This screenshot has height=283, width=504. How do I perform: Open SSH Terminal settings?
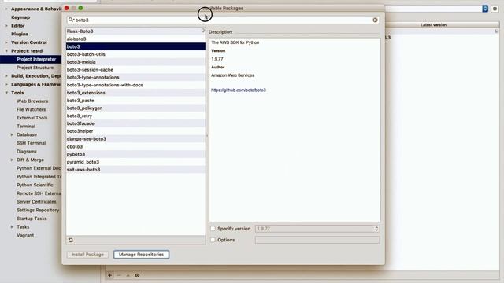point(31,143)
